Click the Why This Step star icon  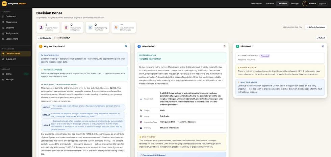point(140,137)
